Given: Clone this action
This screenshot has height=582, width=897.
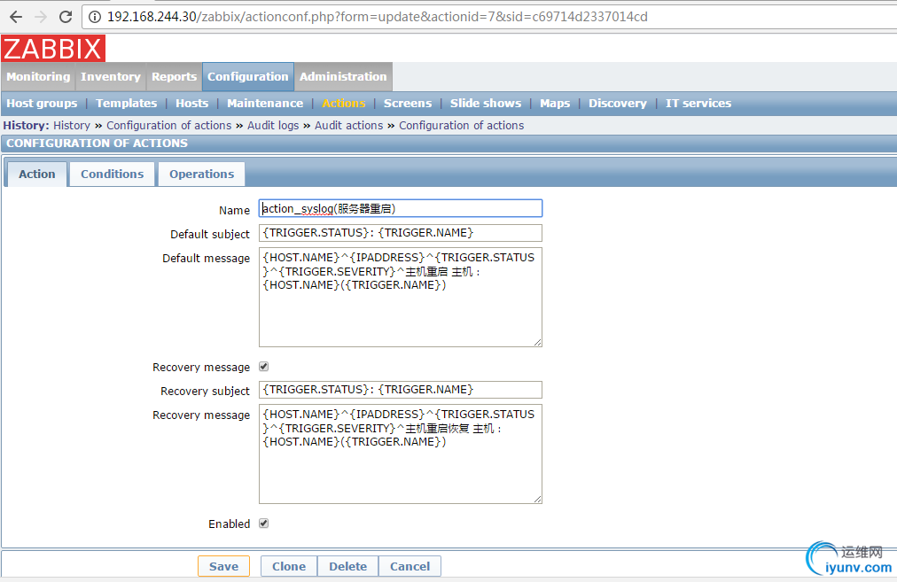Looking at the screenshot, I should (x=288, y=566).
